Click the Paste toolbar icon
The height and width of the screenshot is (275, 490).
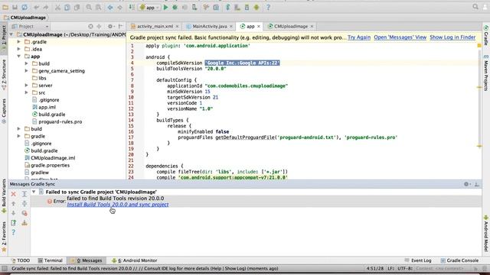77,7
